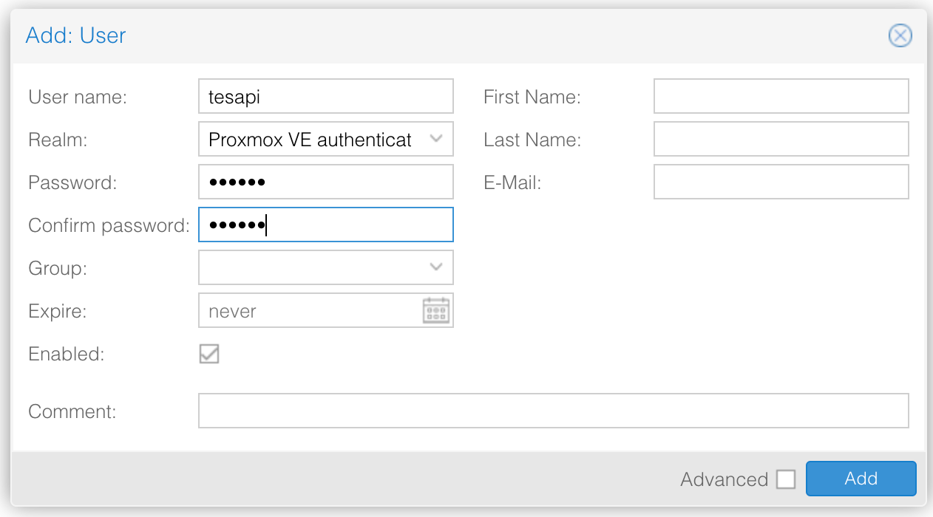Click the E-Mail text field
The width and height of the screenshot is (933, 517).
[x=781, y=182]
